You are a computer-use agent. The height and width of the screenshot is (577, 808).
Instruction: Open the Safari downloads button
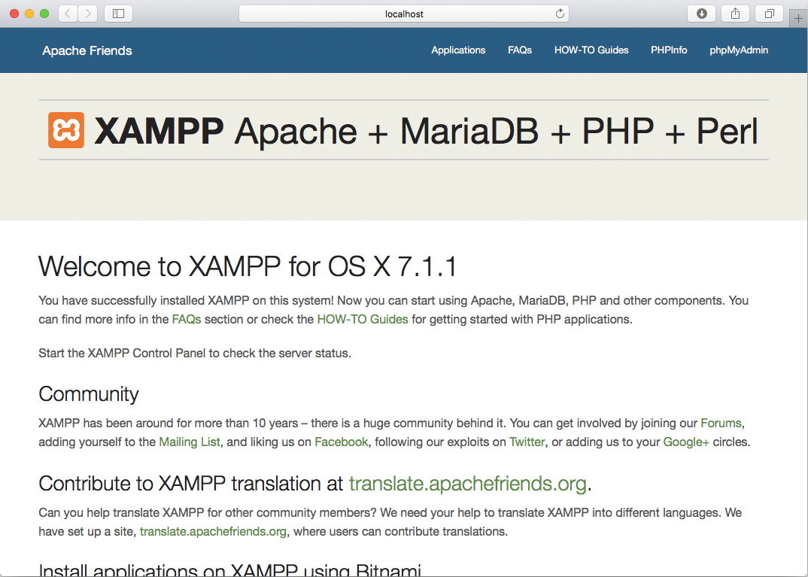[x=701, y=14]
